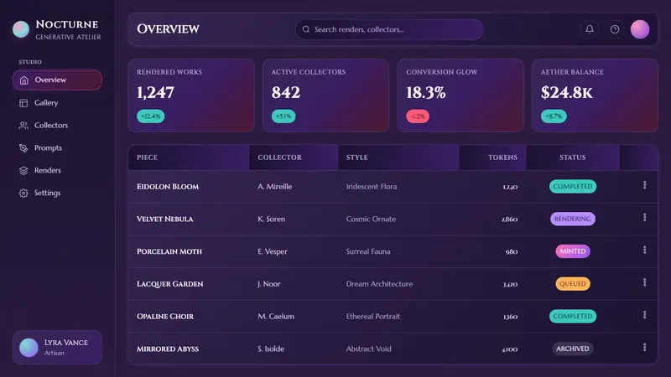671x377 pixels.
Task: Sort by the Collector column header
Action: [294, 158]
